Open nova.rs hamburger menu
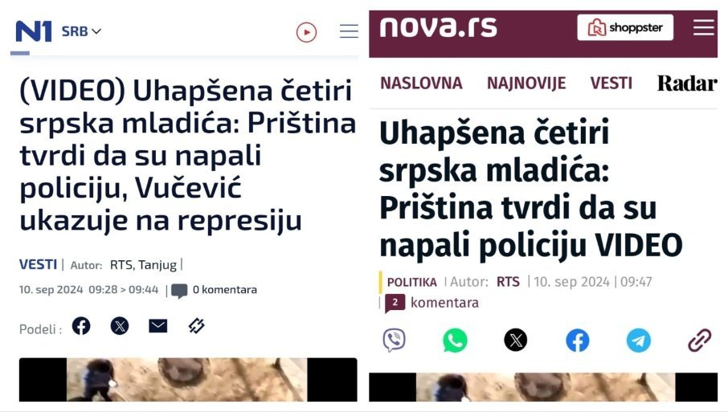 [703, 27]
